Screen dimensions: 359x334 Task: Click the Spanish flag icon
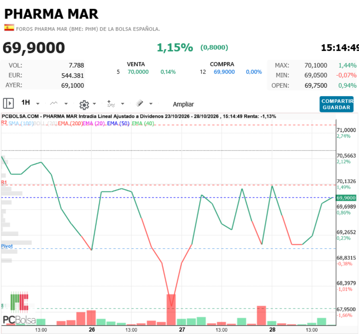click(x=9, y=28)
